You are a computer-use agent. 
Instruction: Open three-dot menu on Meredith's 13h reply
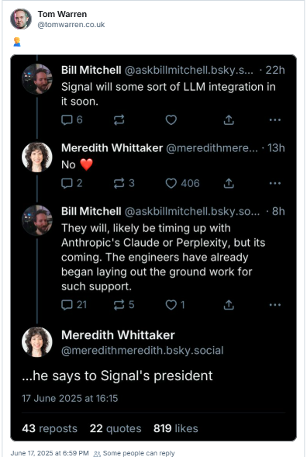pos(275,183)
